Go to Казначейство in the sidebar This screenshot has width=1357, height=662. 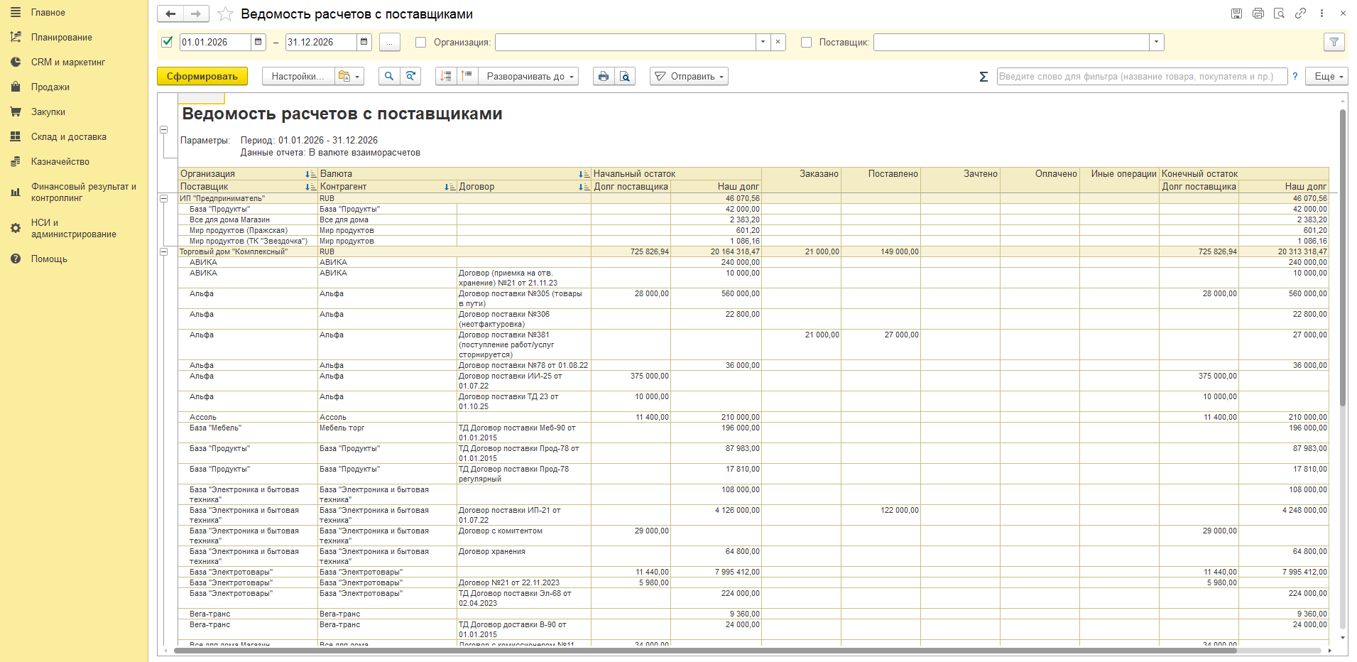(x=60, y=162)
